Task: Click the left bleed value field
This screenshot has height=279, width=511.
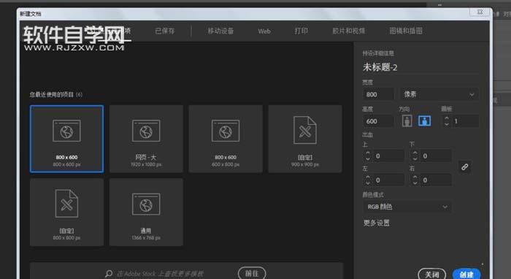Action: click(389, 180)
